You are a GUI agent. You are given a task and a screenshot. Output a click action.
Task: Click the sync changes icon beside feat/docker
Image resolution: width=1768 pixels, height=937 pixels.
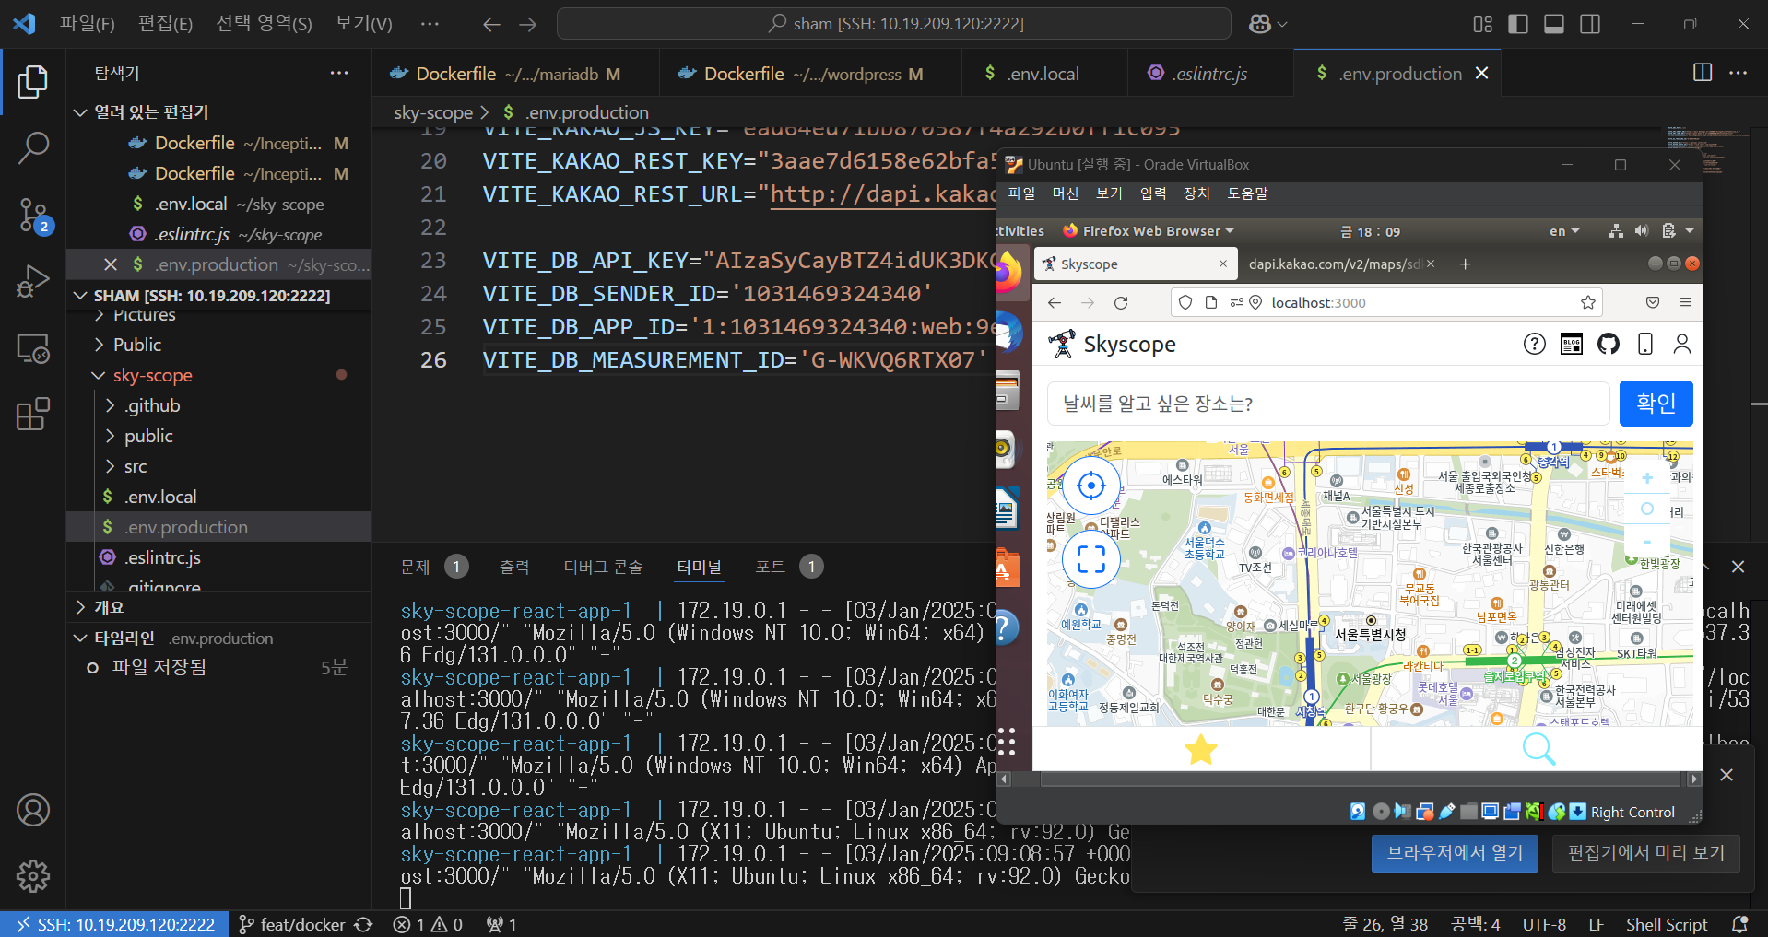tap(364, 924)
